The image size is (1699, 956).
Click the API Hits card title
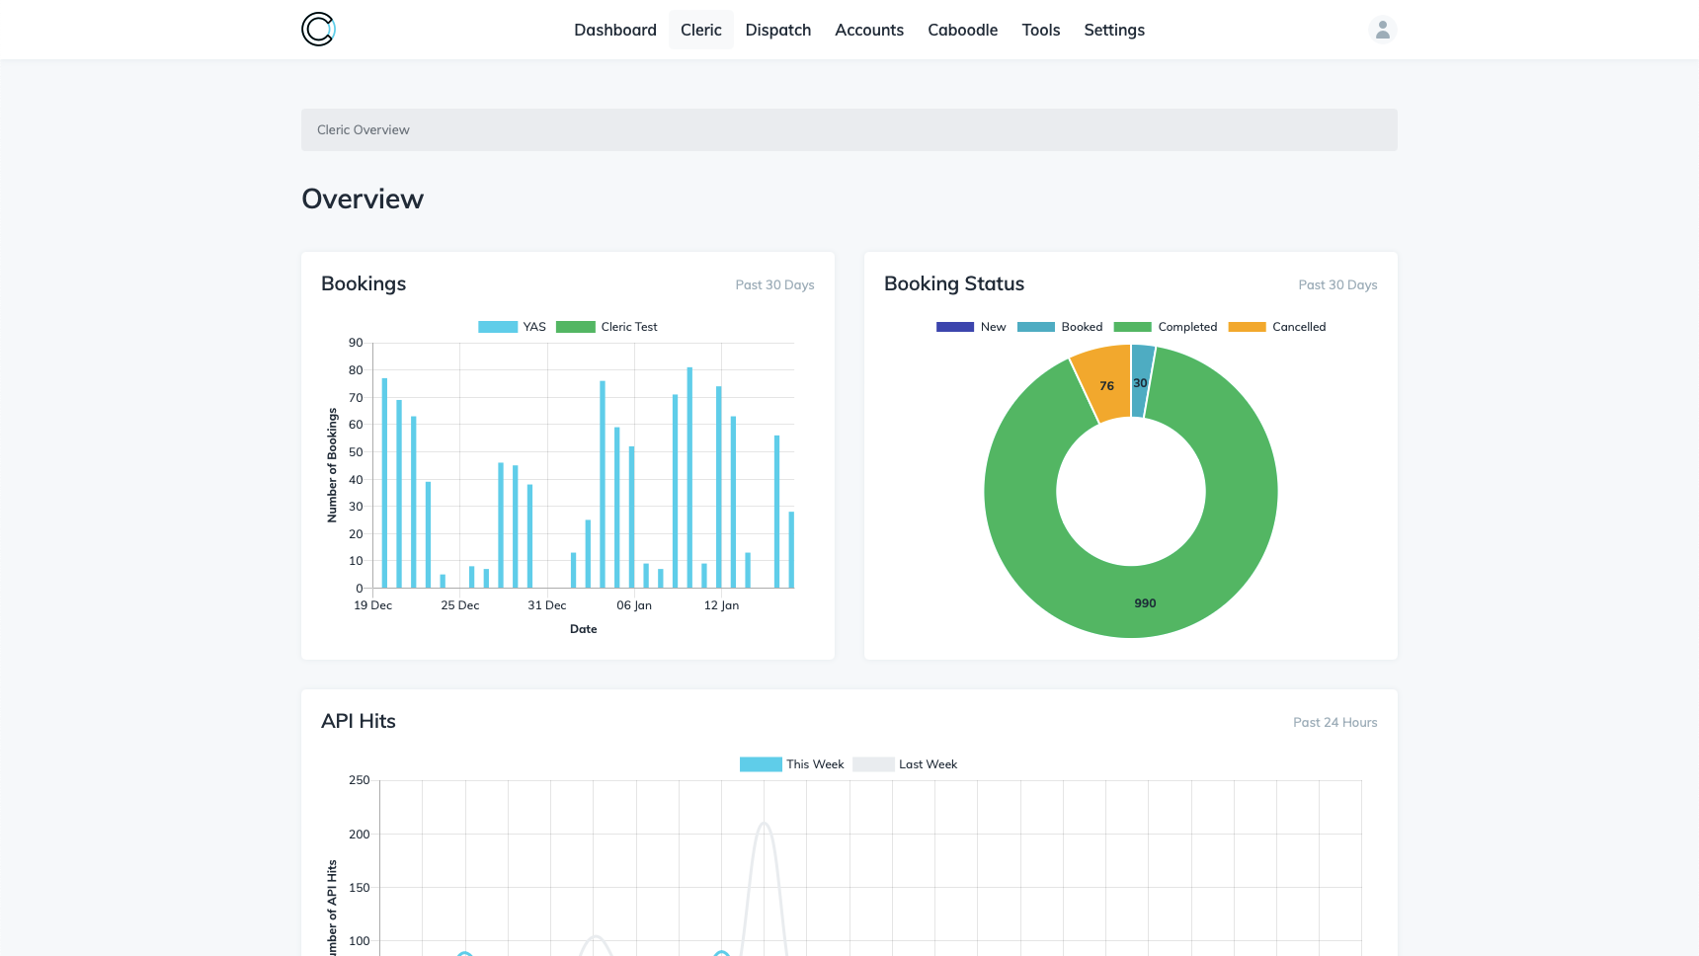point(359,721)
